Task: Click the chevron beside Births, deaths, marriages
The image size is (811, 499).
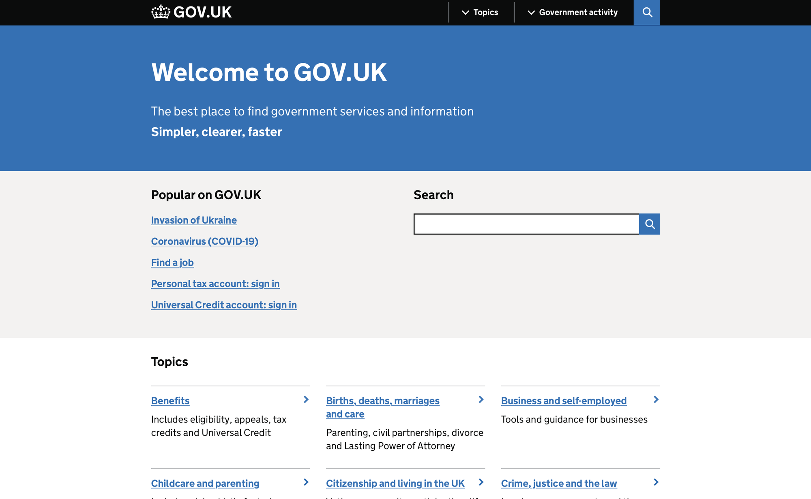Action: [x=481, y=400]
